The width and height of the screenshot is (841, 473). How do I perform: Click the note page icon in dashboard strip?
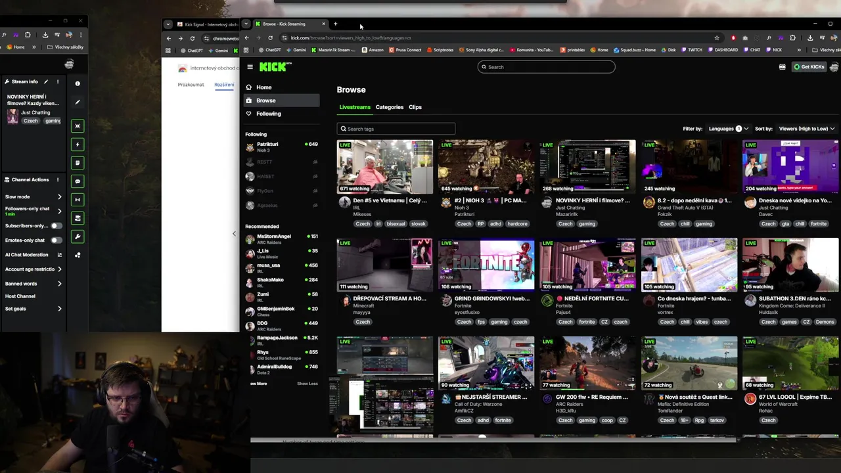pyautogui.click(x=78, y=163)
